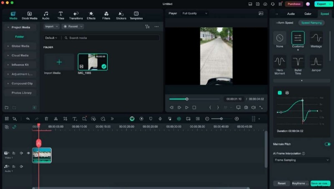The width and height of the screenshot is (334, 189).
Task: Click the Stop button in the player
Action: pyautogui.click(x=194, y=107)
